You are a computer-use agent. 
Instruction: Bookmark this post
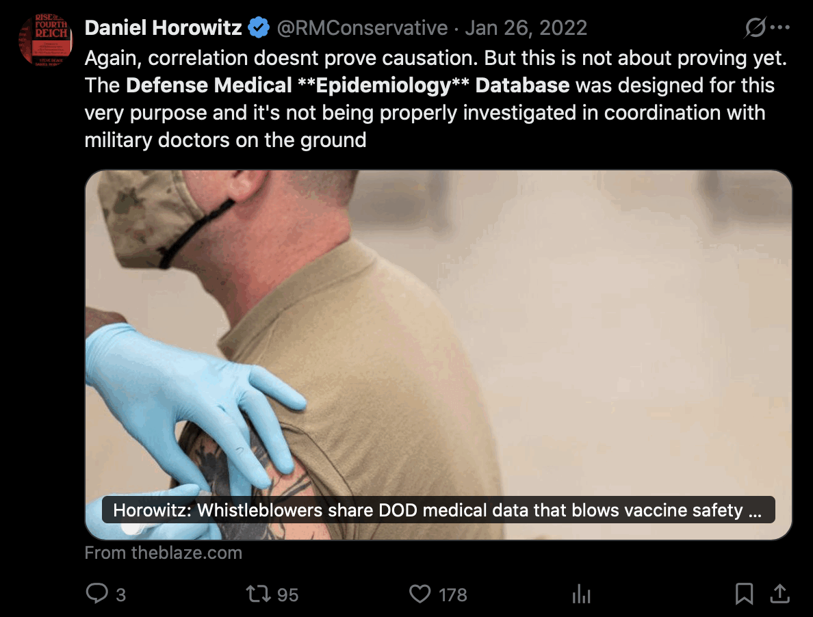tap(744, 594)
